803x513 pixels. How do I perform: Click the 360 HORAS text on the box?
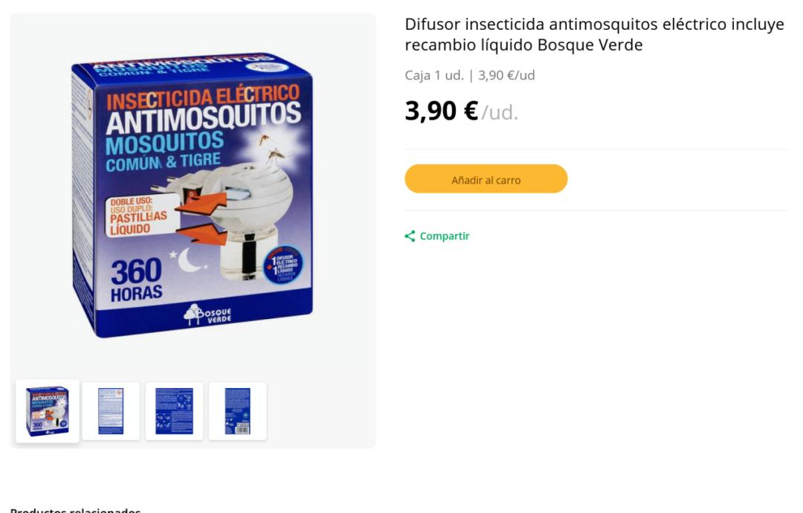136,279
